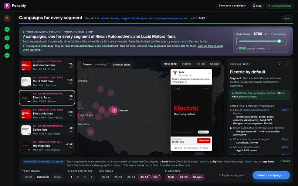Click Shop now in ad preview
The width and height of the screenshot is (298, 186).
(x=204, y=141)
